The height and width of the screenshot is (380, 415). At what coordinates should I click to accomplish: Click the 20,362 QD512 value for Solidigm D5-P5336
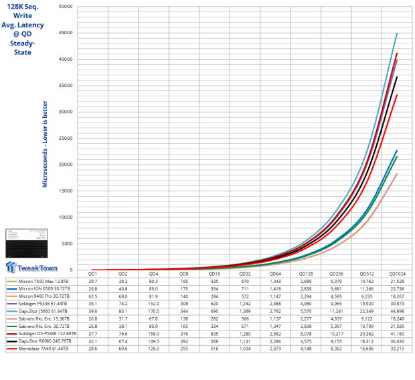pyautogui.click(x=367, y=334)
